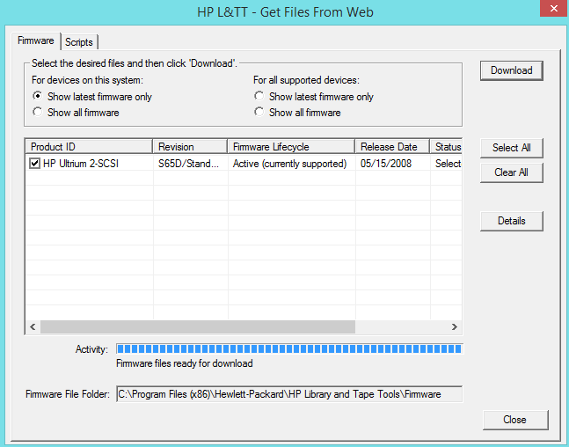Viewport: 569px width, 447px height.
Task: Open firmware Details
Action: pos(511,221)
